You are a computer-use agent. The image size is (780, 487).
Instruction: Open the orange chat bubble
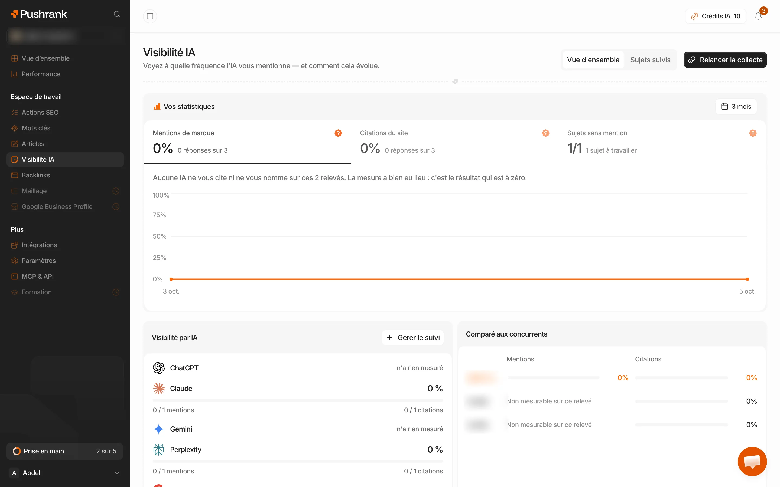coord(752,461)
